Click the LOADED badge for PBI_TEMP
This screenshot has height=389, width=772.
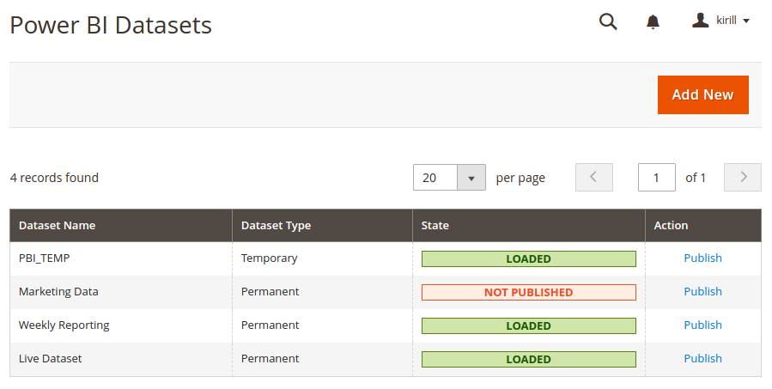(x=529, y=259)
